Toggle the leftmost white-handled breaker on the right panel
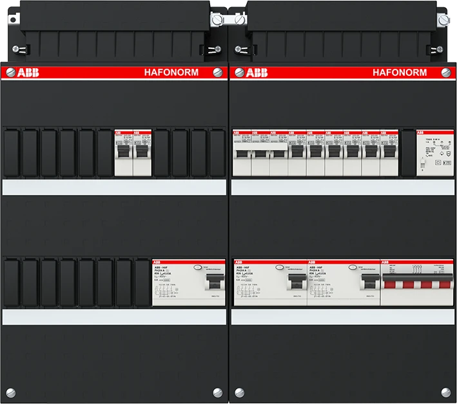 pos(241,155)
